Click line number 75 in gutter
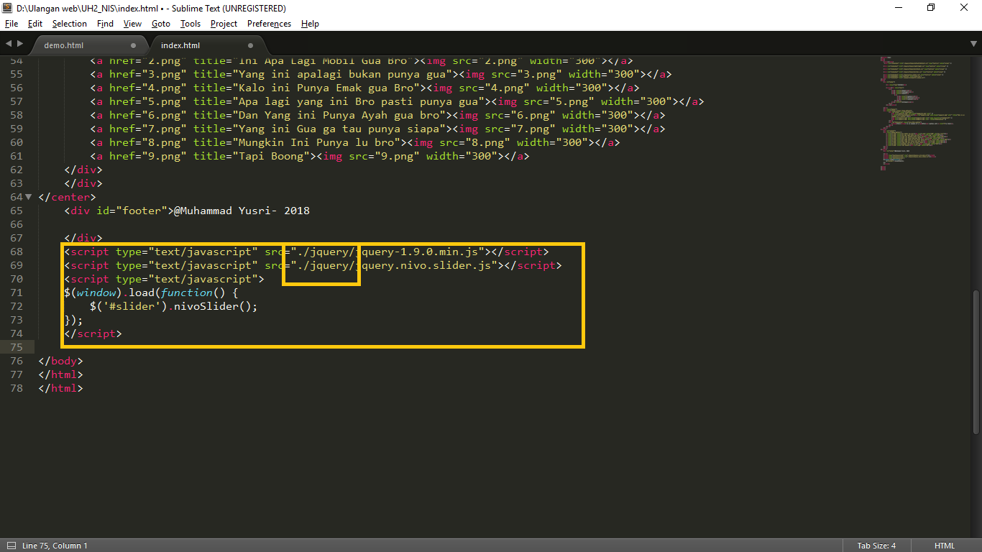This screenshot has height=552, width=982. tap(15, 347)
